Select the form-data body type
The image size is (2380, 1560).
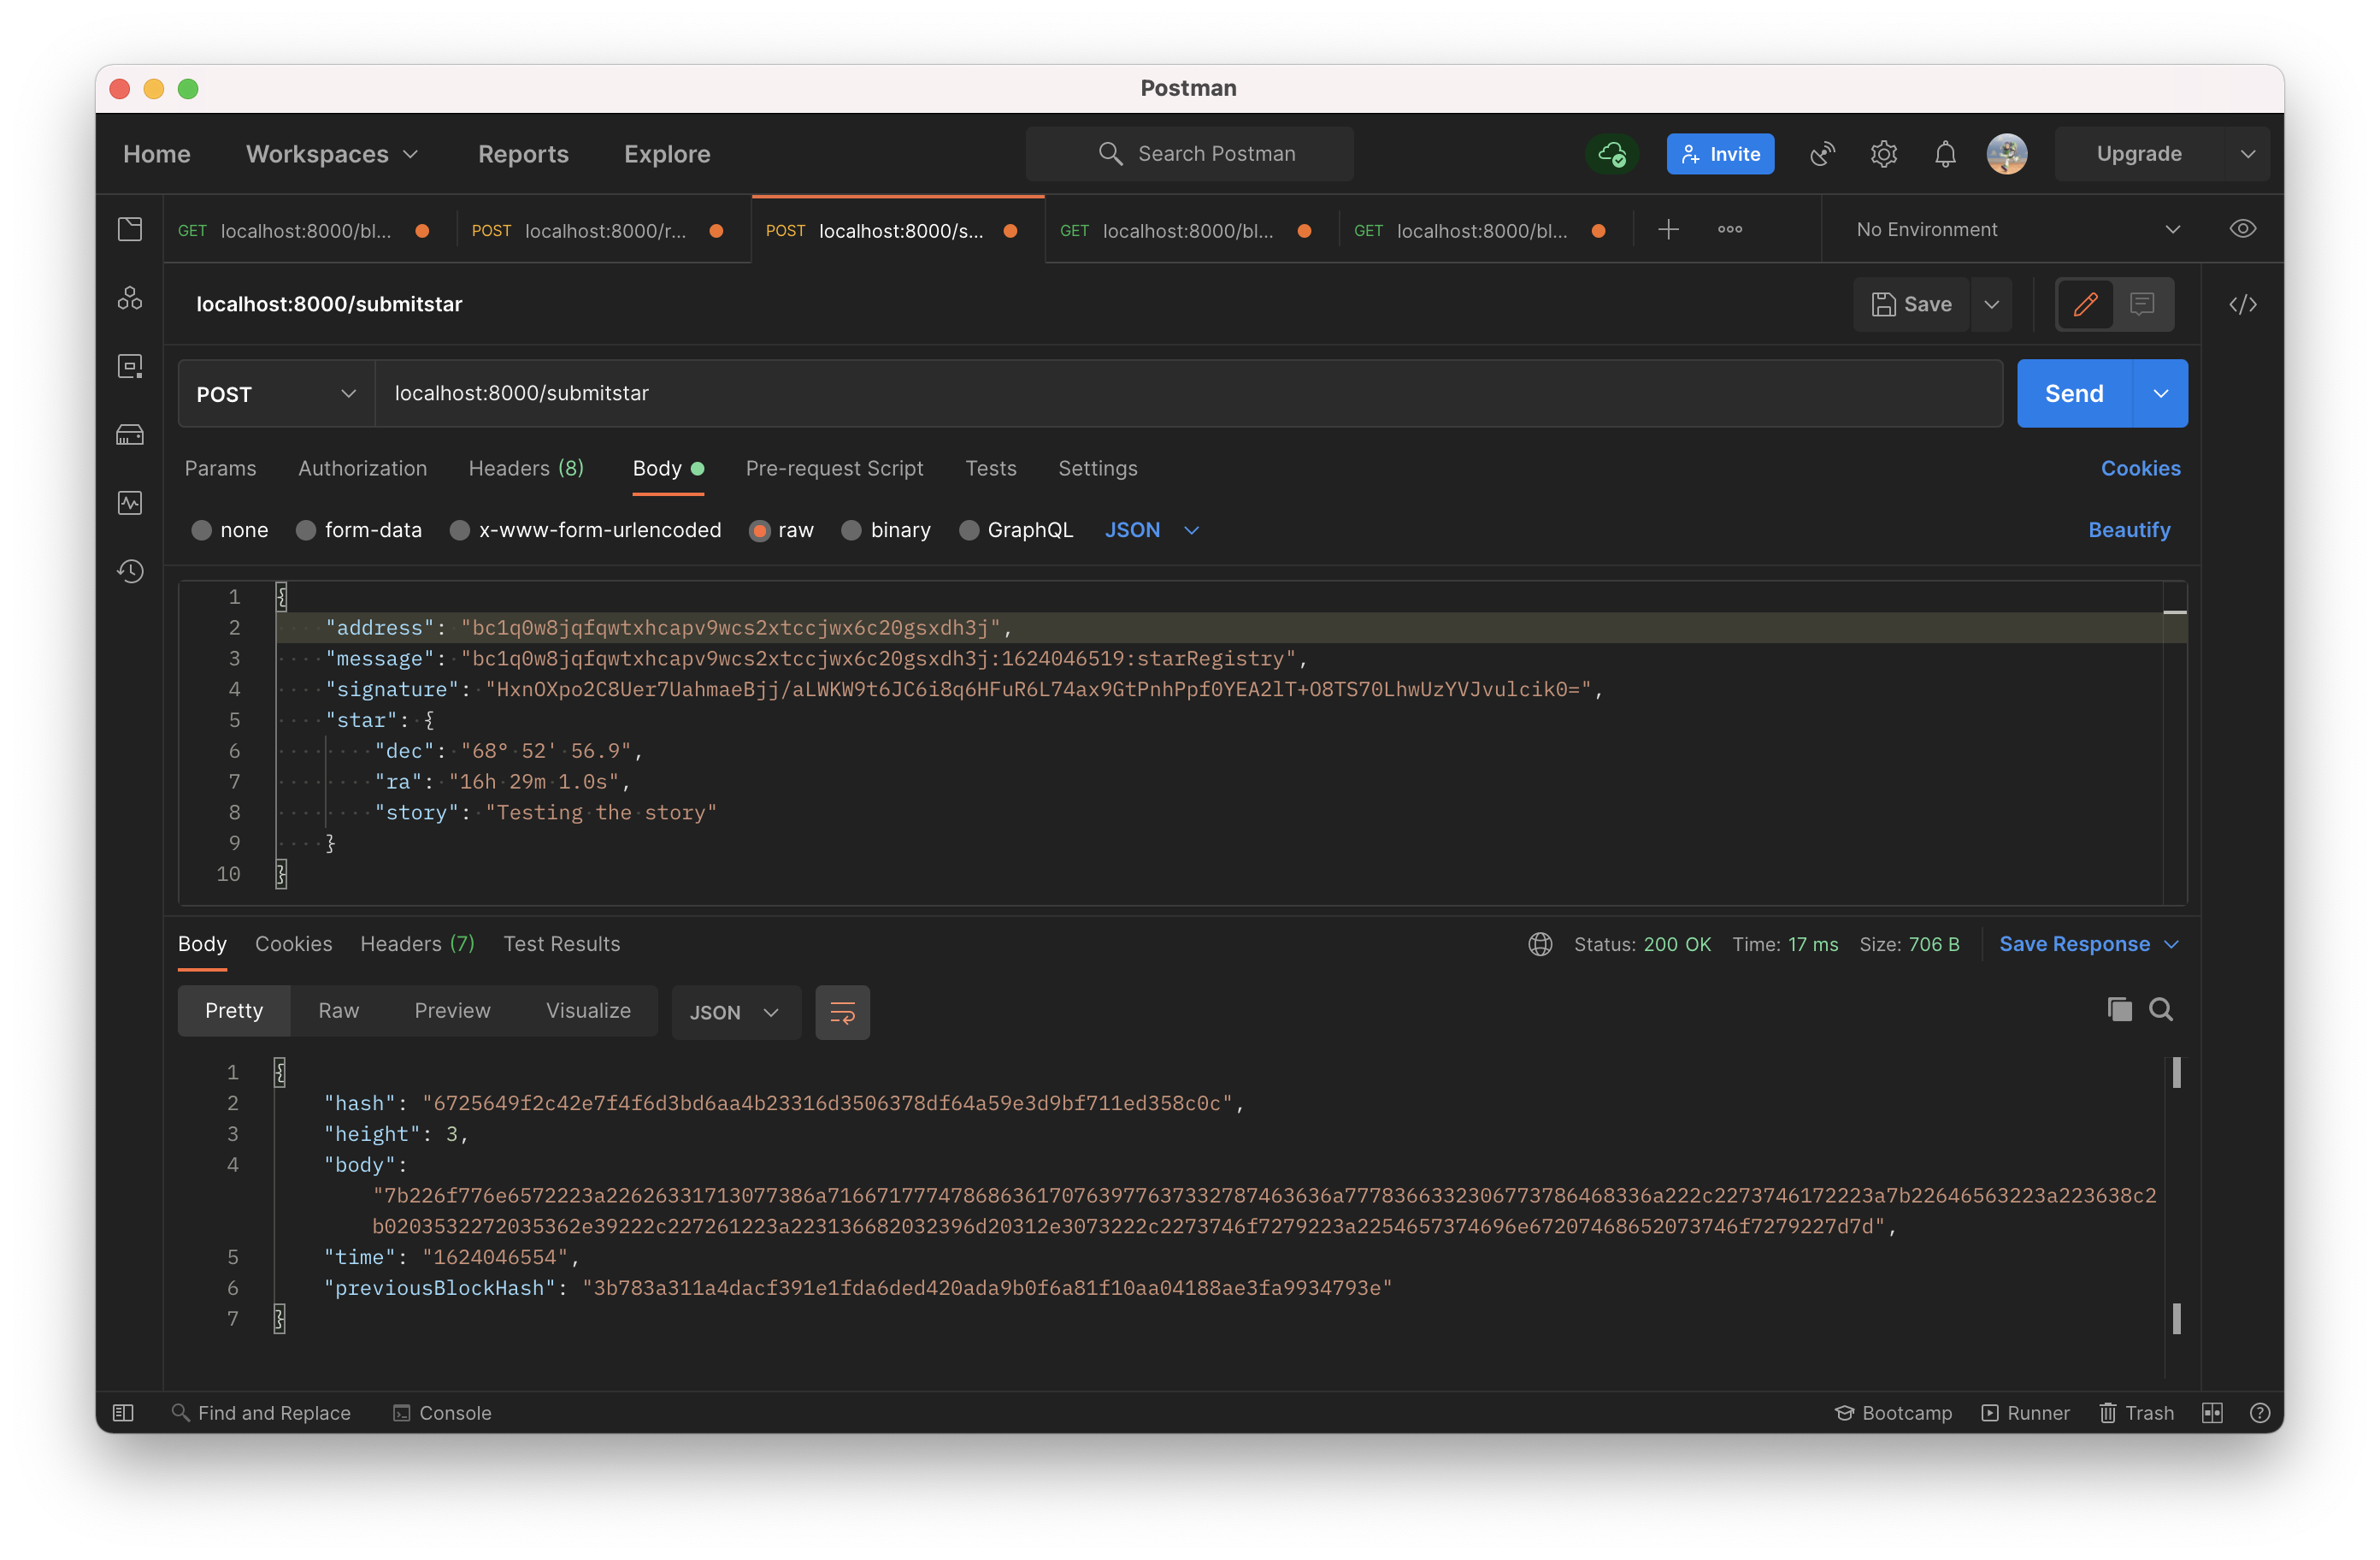coord(359,530)
